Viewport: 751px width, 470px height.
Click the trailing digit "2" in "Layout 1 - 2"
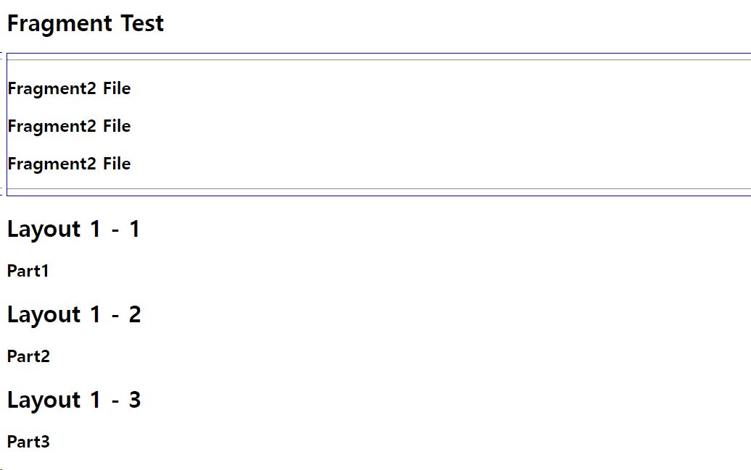(x=135, y=314)
